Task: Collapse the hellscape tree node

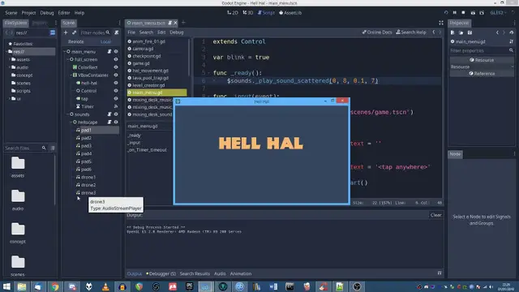Action: pyautogui.click(x=71, y=122)
